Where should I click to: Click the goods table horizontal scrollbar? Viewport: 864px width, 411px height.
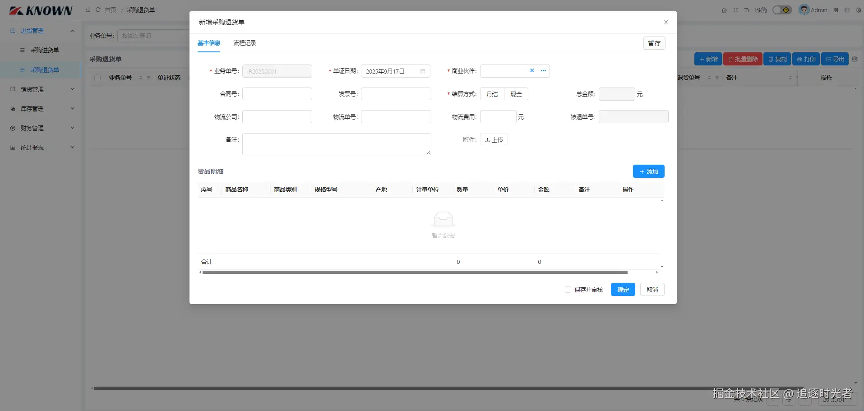[415, 272]
